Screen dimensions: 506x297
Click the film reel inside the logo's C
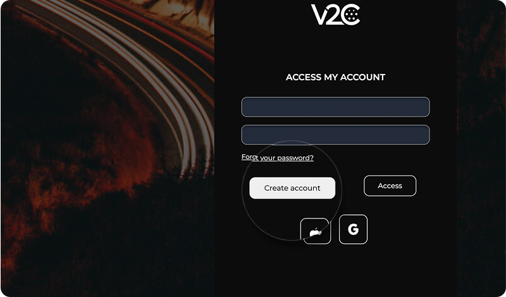coord(352,15)
